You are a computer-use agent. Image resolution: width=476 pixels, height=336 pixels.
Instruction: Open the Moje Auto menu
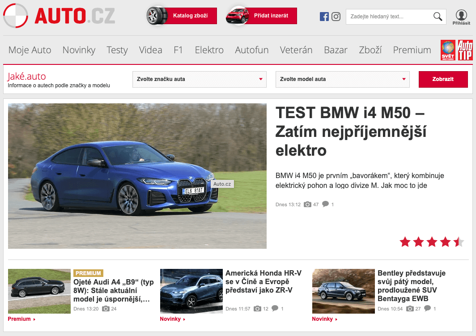[30, 50]
